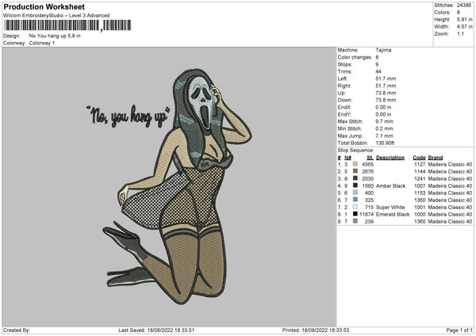Click the barcode under the worksheet title
Viewport: 476px width, 336px height.
67,25
